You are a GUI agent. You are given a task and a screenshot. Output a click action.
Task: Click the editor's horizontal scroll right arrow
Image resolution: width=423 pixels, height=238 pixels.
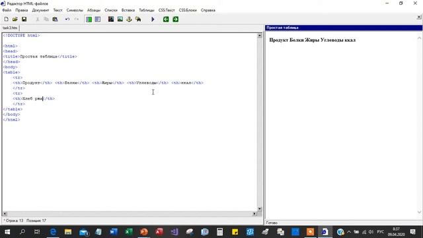pos(254,214)
